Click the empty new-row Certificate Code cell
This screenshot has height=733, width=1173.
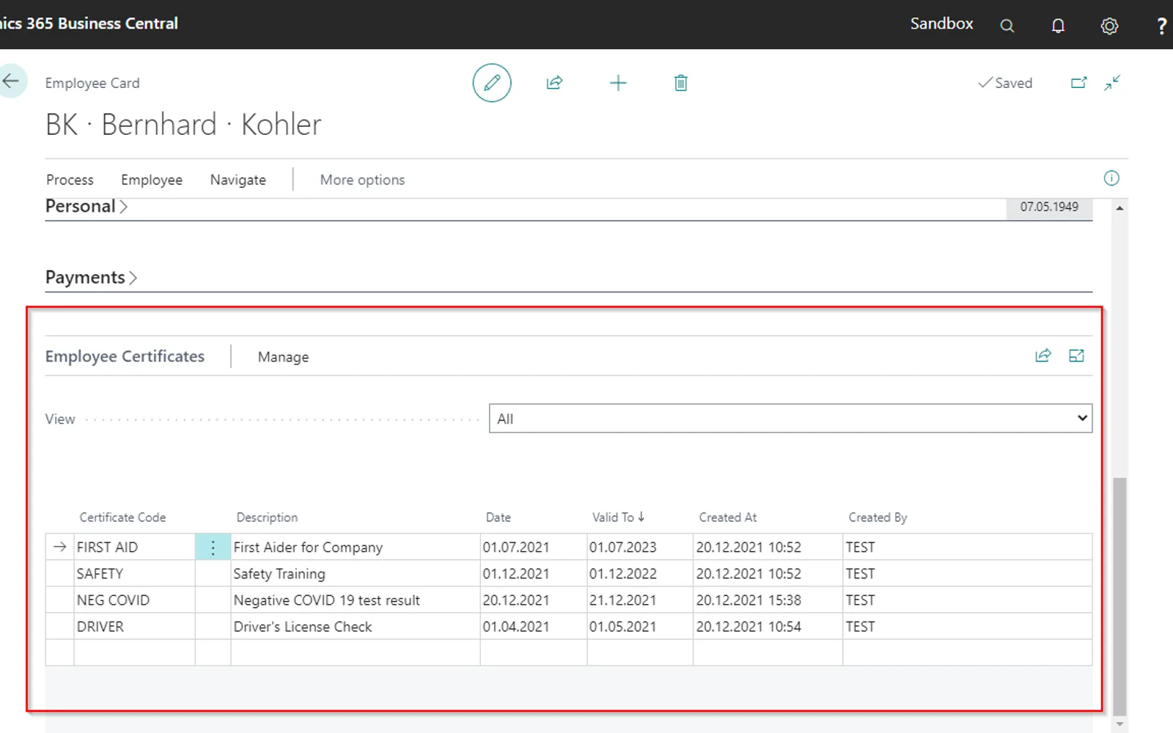pos(134,653)
